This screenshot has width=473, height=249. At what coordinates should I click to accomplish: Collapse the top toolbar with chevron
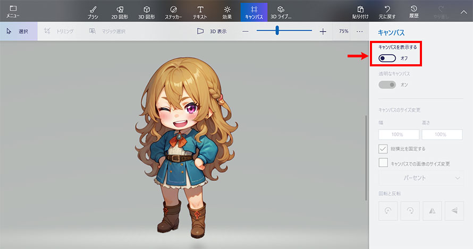463,12
